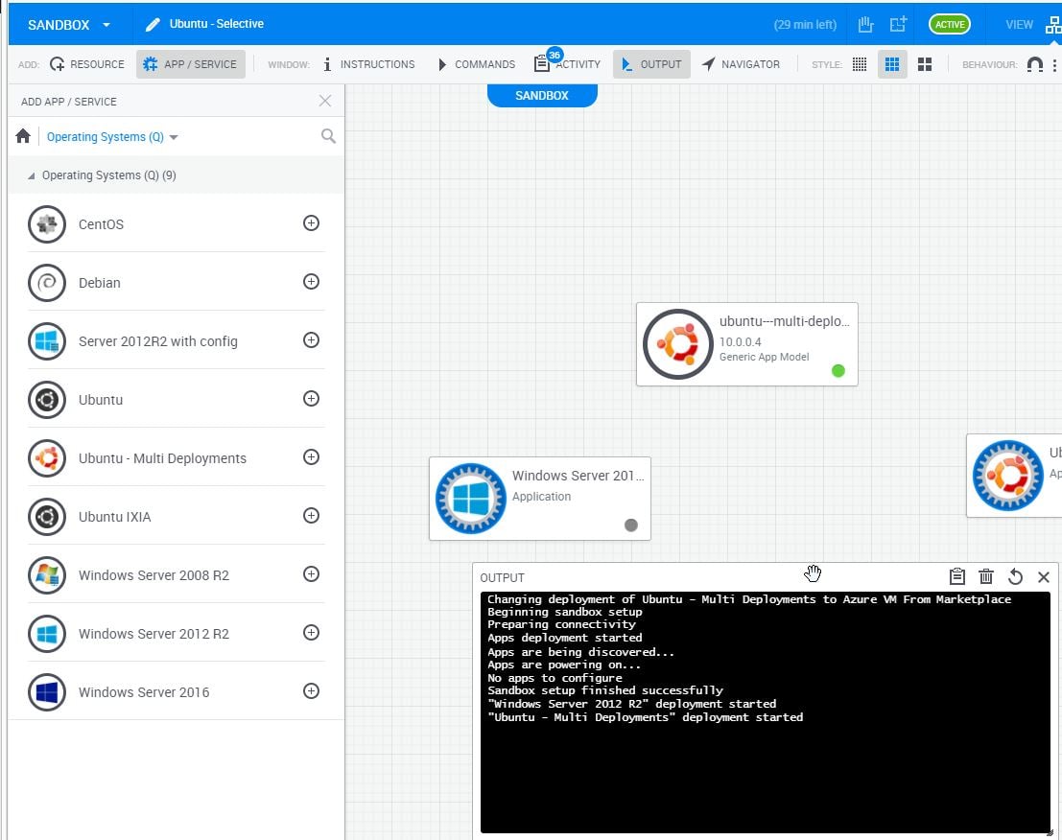Viewport: 1062px width, 840px height.
Task: Copy the output log to clipboard
Action: (x=956, y=576)
